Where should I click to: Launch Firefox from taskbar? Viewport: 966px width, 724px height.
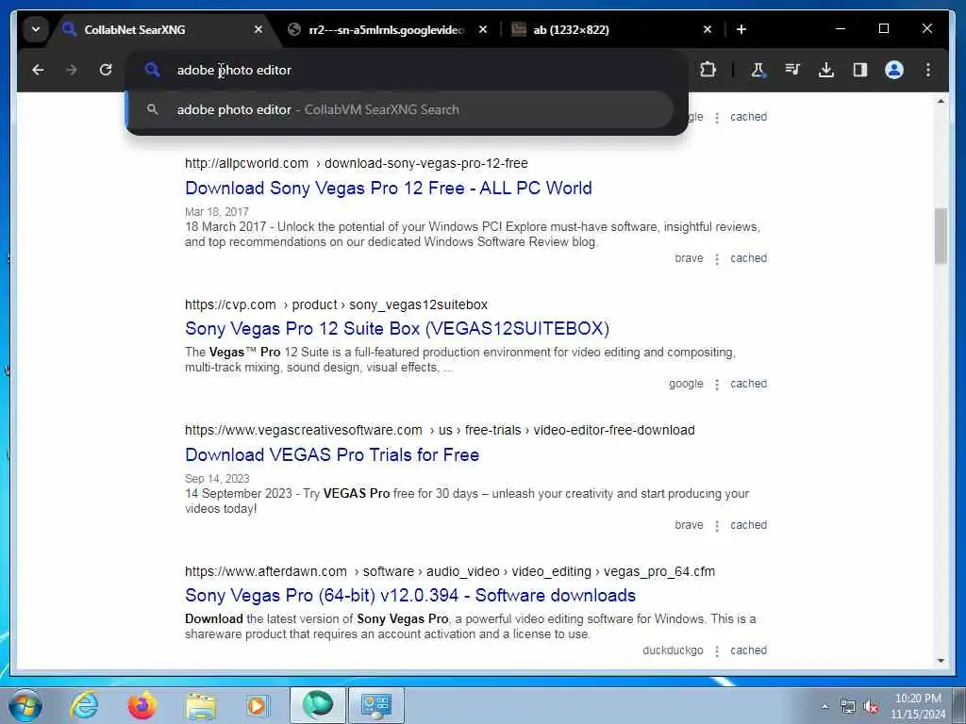coord(142,705)
